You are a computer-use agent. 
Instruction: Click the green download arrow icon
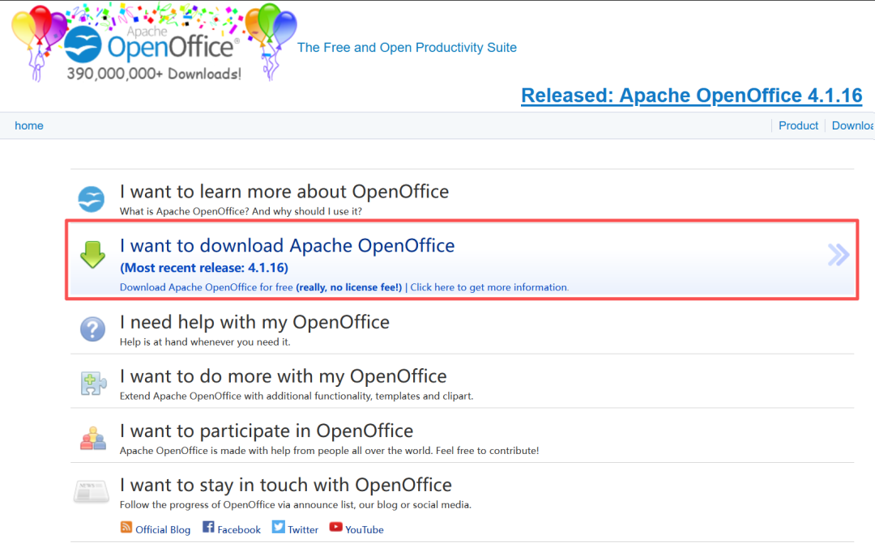(x=92, y=255)
